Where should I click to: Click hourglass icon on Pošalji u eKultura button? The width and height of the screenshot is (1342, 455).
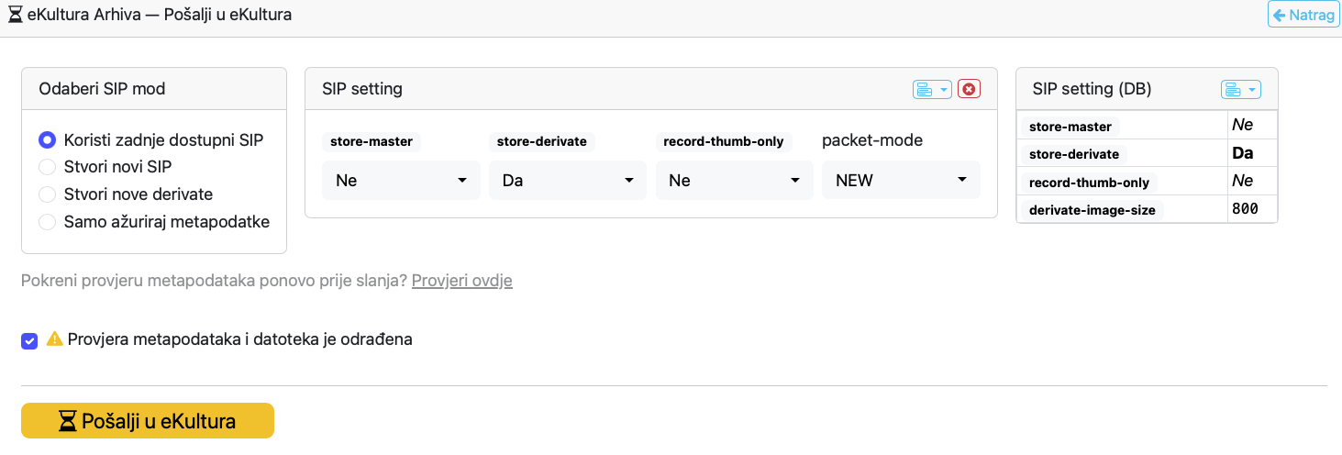tap(68, 421)
